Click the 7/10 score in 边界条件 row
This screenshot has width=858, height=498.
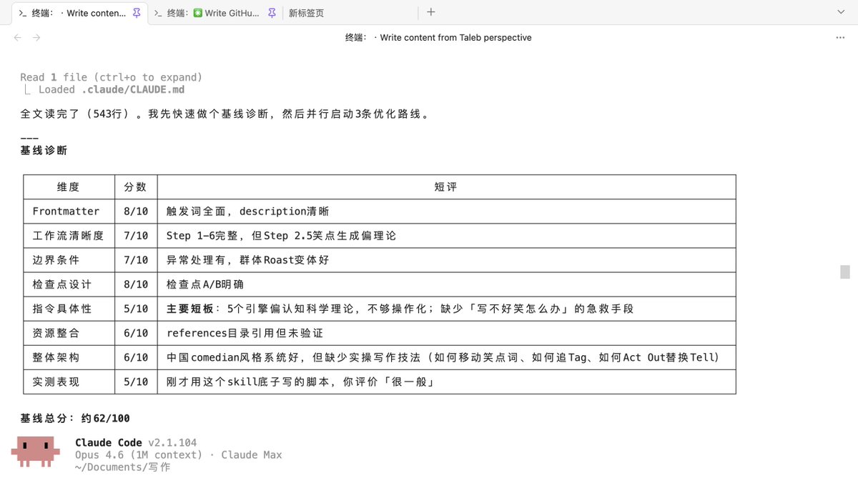136,260
